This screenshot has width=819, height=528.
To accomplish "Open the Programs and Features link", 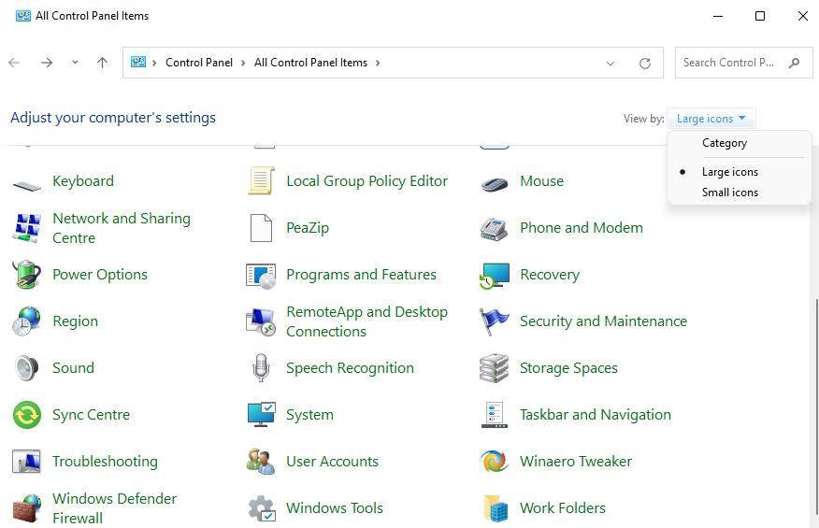I will coord(361,275).
